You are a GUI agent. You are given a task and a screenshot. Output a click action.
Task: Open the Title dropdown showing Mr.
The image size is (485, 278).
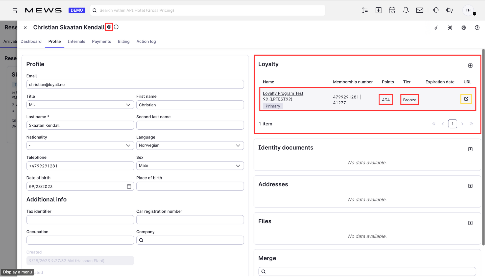coord(80,105)
